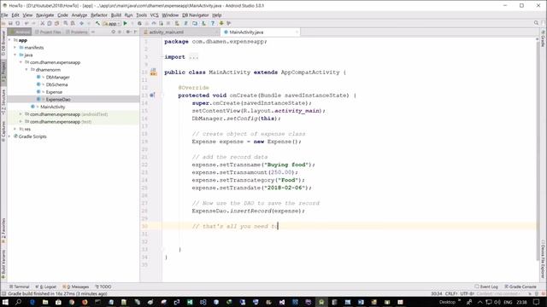Click the Undo toolbar icon
The image size is (547, 307).
(x=26, y=23)
